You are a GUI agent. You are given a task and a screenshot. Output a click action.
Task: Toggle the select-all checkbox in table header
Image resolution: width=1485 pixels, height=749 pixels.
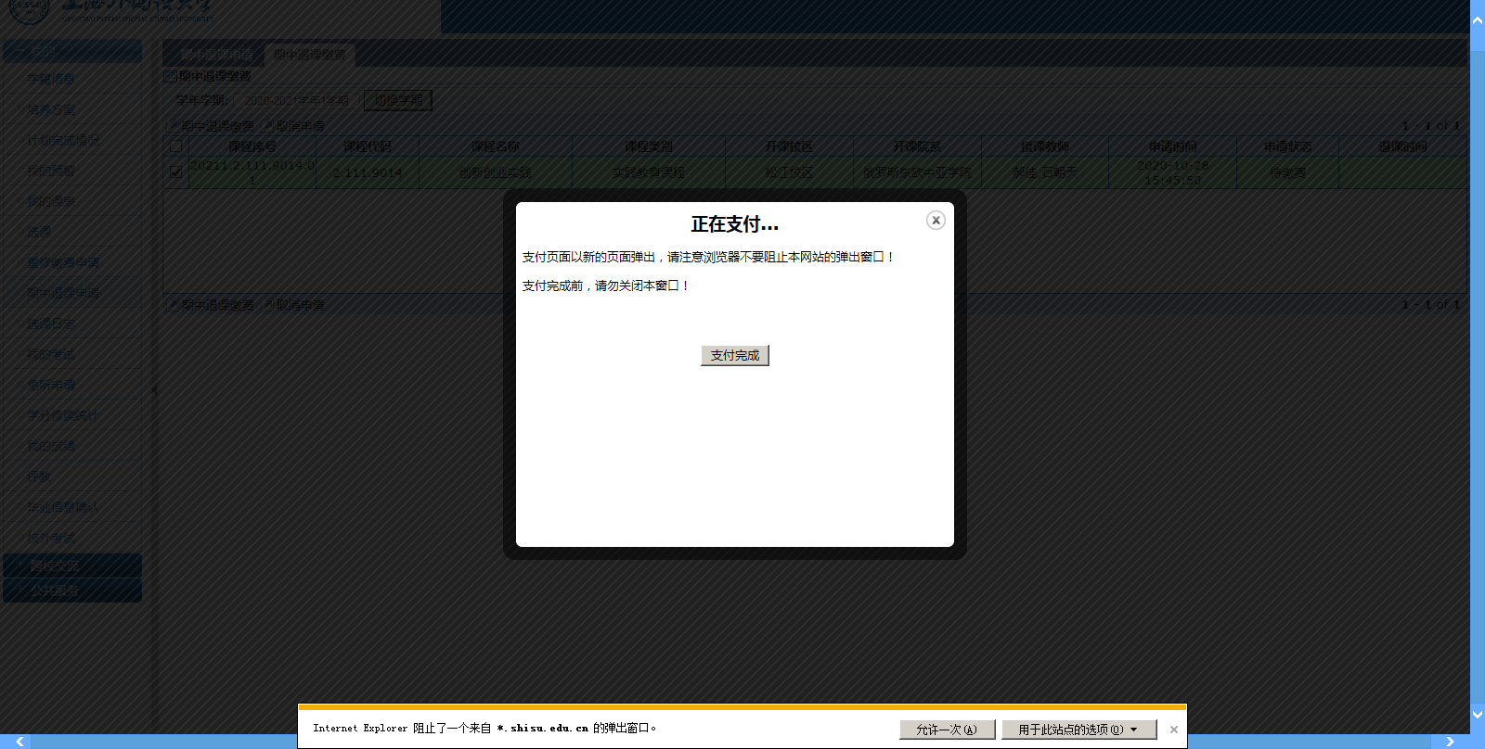[x=176, y=146]
